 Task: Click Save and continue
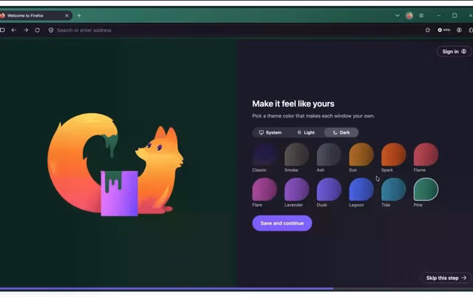click(x=282, y=223)
